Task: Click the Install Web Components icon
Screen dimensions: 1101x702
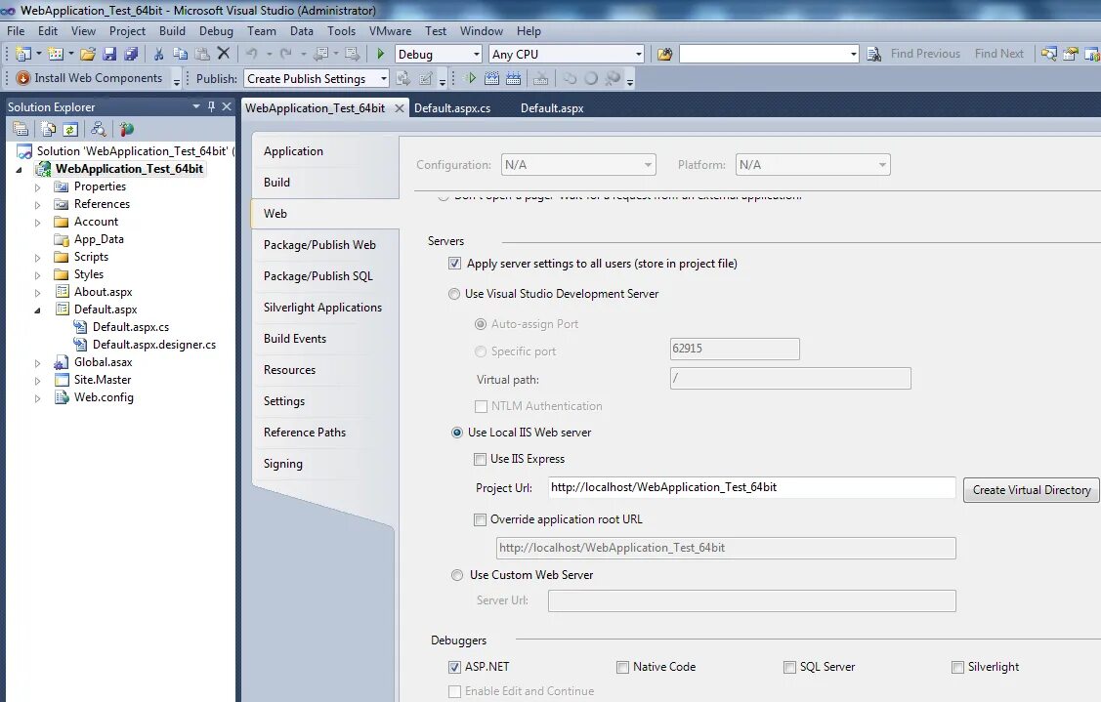Action: pos(23,78)
